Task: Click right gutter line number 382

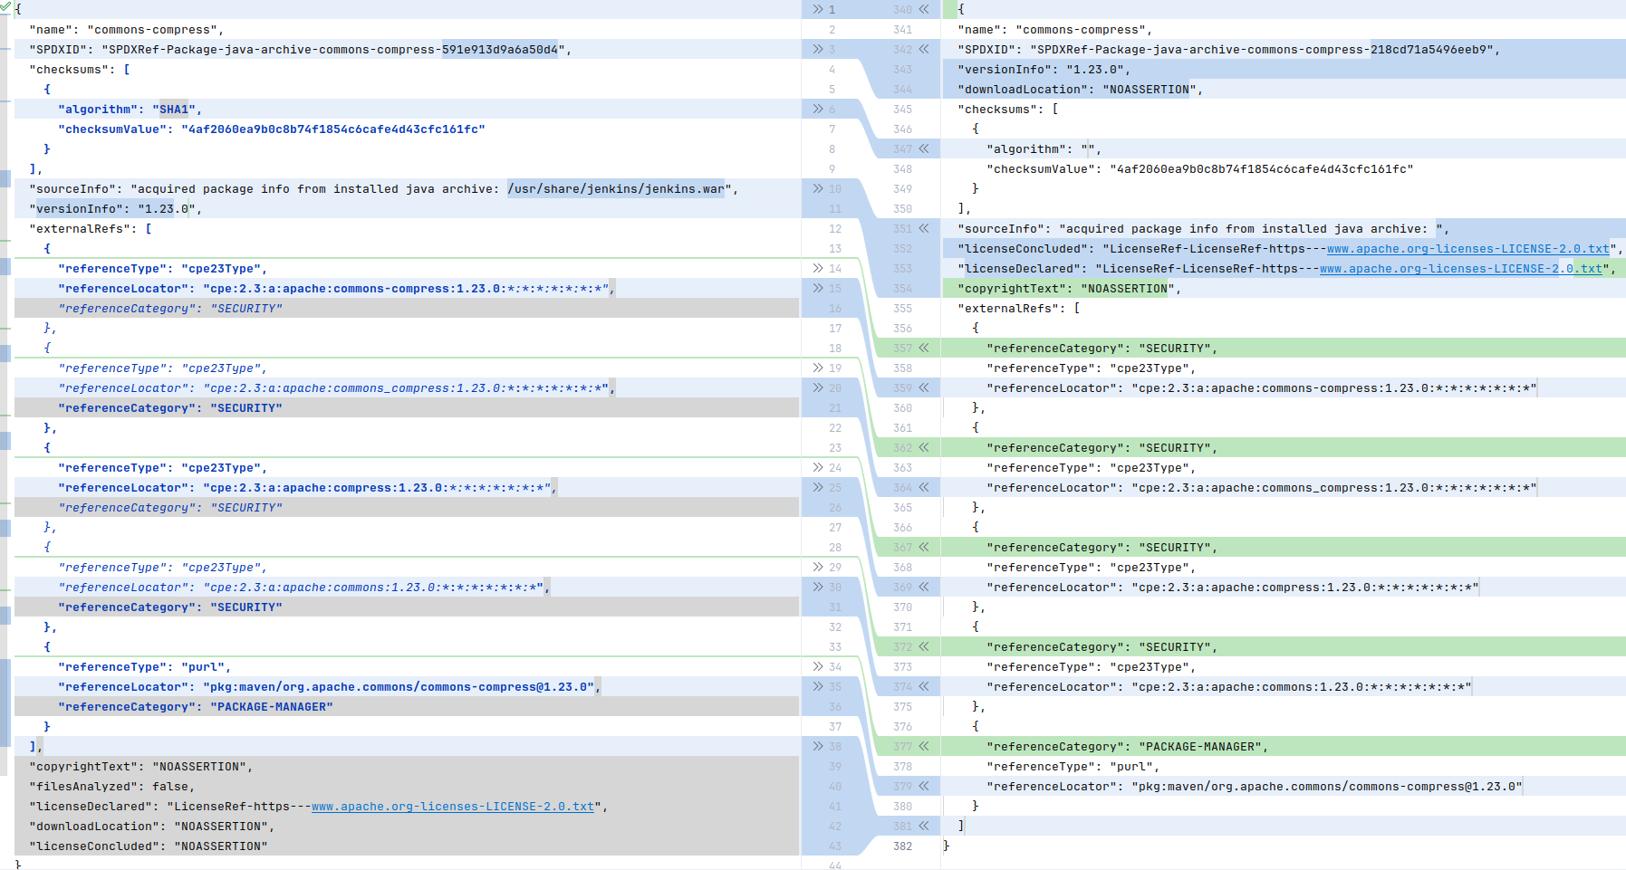Action: [902, 846]
